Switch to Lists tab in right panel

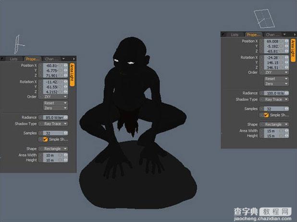235,35
